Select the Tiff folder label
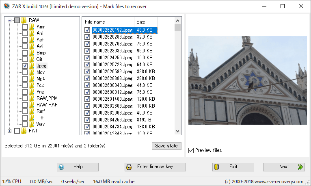 click(x=40, y=118)
